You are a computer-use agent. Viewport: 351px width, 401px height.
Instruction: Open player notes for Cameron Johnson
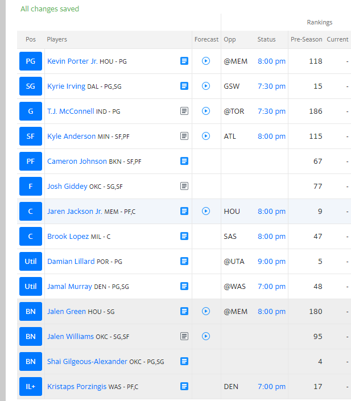184,161
